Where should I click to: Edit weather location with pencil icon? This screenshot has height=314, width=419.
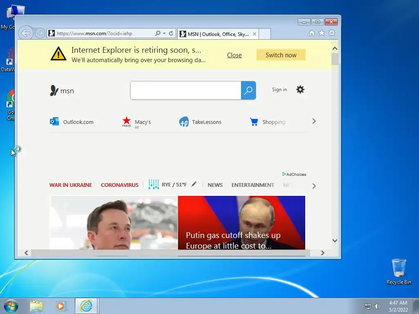tap(194, 184)
